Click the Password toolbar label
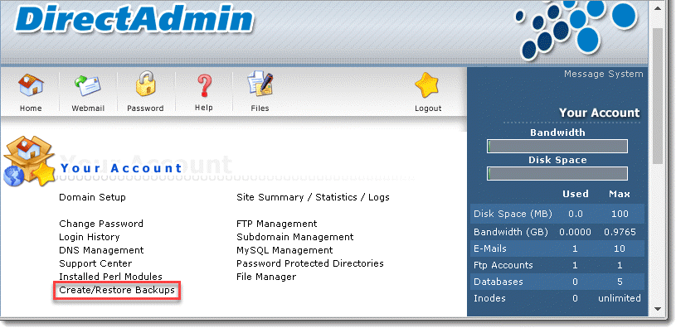Viewport: 676px width, 328px height. [x=145, y=109]
